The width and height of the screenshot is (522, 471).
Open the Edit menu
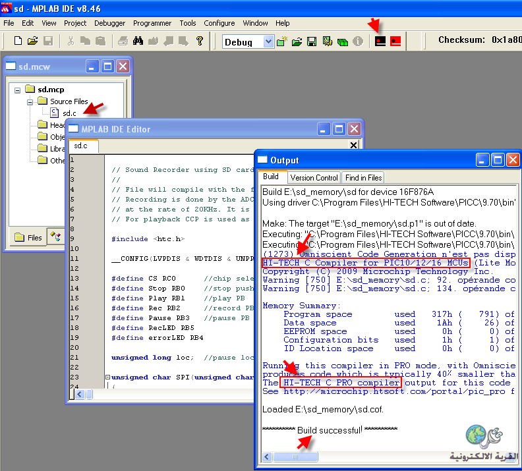click(28, 23)
